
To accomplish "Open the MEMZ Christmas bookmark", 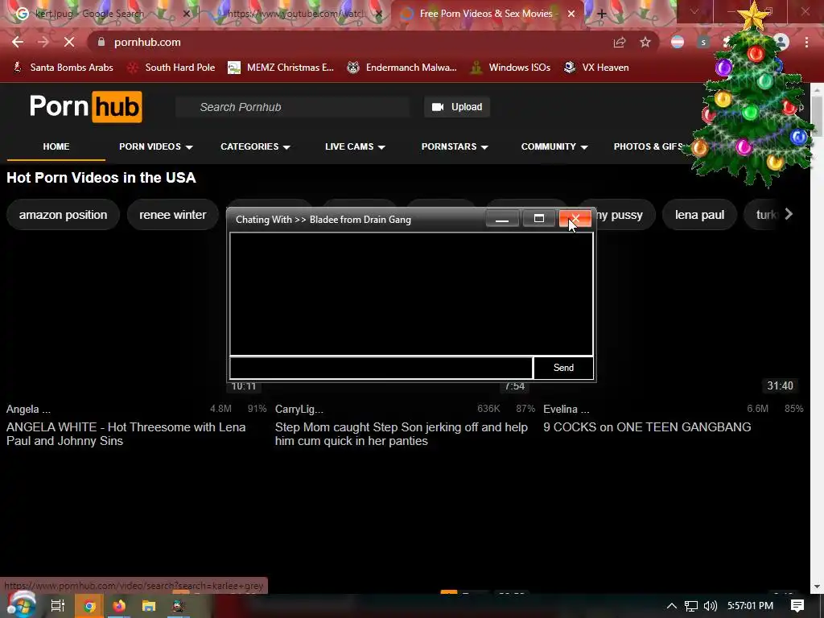I will pos(281,68).
